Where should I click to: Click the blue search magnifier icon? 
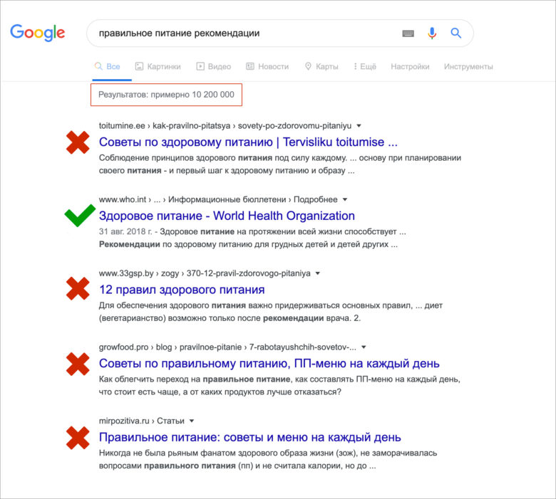point(456,33)
